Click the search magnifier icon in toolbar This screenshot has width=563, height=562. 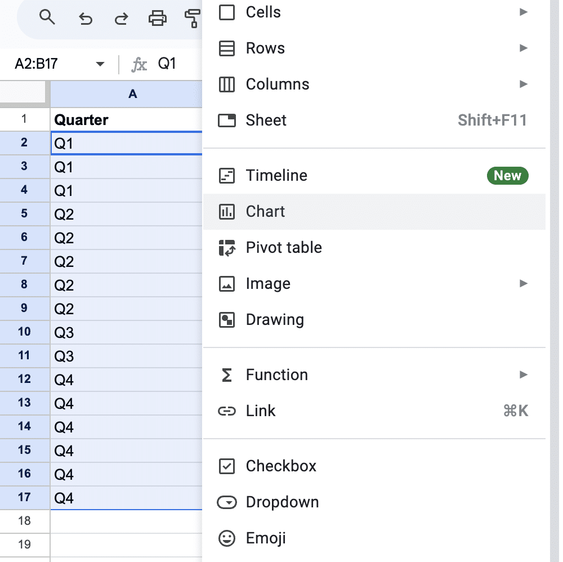point(47,18)
